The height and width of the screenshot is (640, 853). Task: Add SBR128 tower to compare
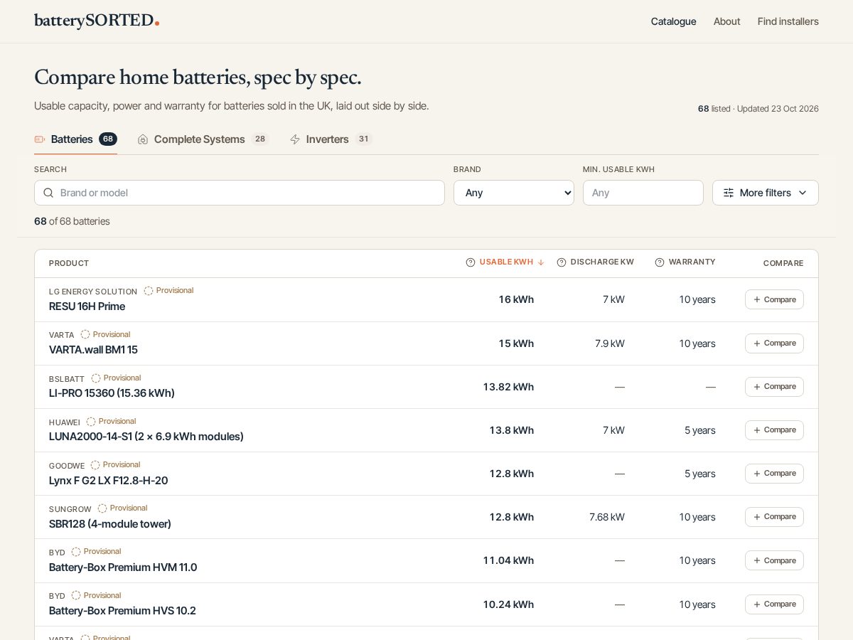coord(774,517)
